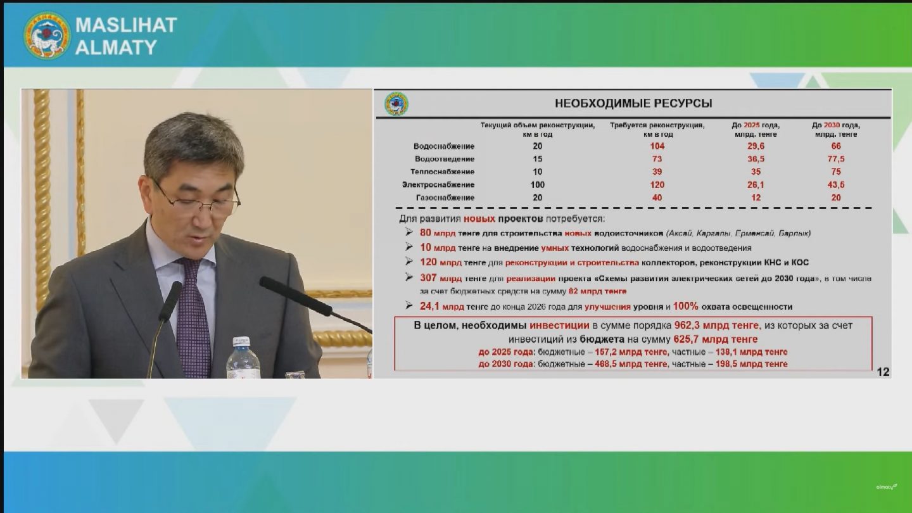The width and height of the screenshot is (912, 513).
Task: Click the arrow bullet before 80 млрд тенге
Action: tap(409, 232)
